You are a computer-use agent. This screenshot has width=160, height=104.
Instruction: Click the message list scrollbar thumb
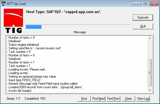pyautogui.click(x=150, y=73)
